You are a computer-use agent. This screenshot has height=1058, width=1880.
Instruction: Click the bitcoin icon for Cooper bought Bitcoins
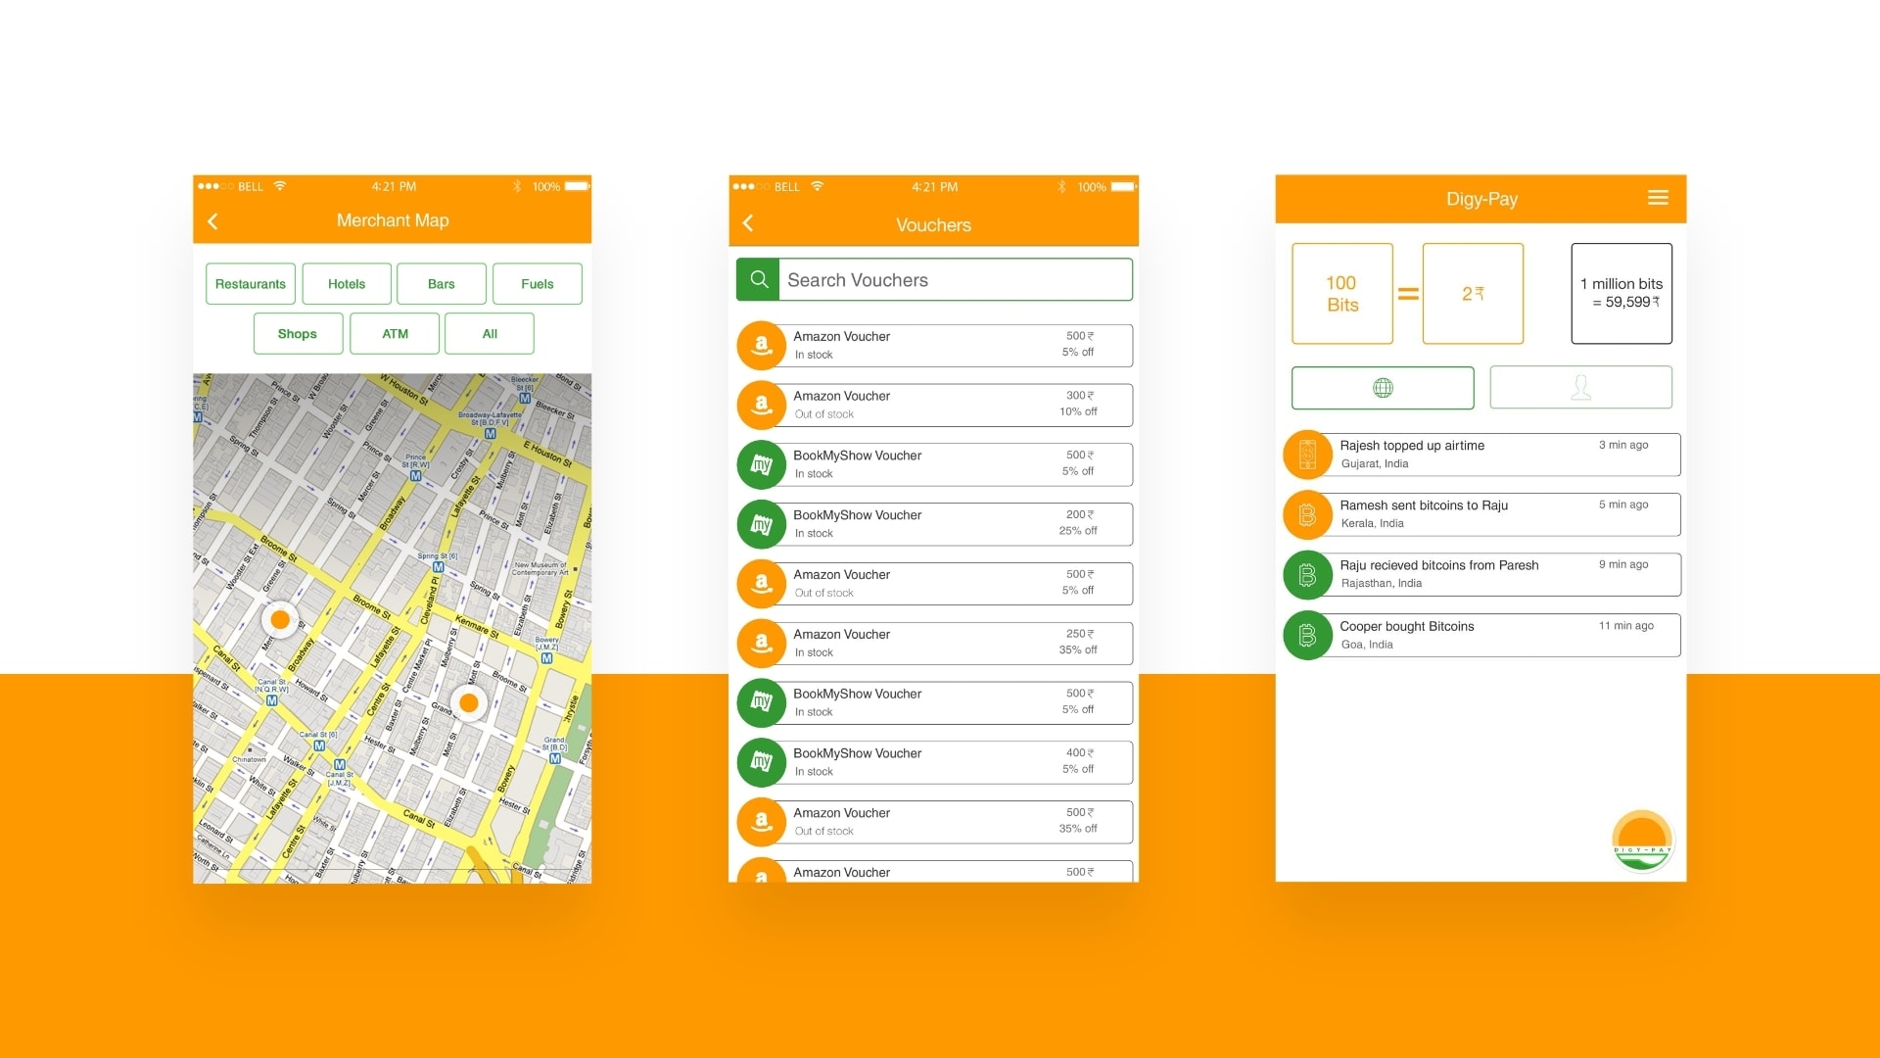(1307, 636)
